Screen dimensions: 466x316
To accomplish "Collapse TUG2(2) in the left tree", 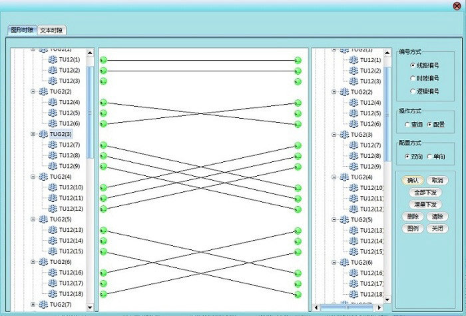I will (x=33, y=91).
